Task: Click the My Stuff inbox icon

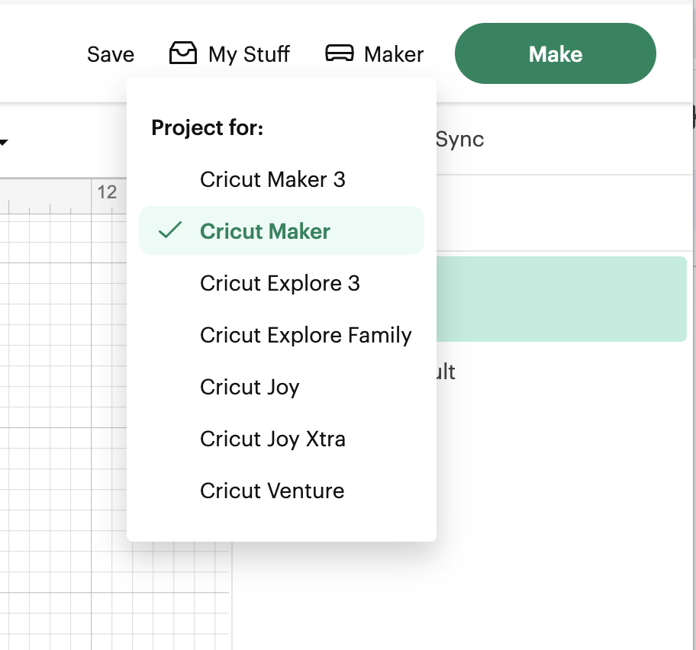Action: pos(183,54)
